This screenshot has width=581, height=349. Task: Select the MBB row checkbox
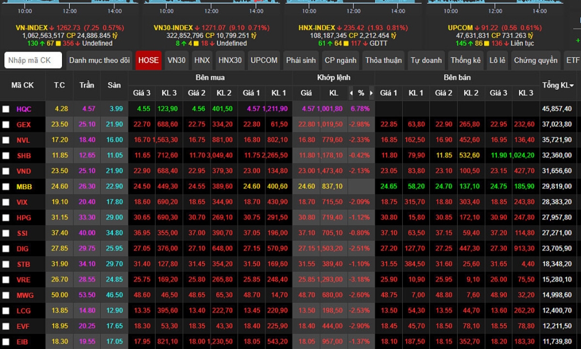click(x=6, y=187)
